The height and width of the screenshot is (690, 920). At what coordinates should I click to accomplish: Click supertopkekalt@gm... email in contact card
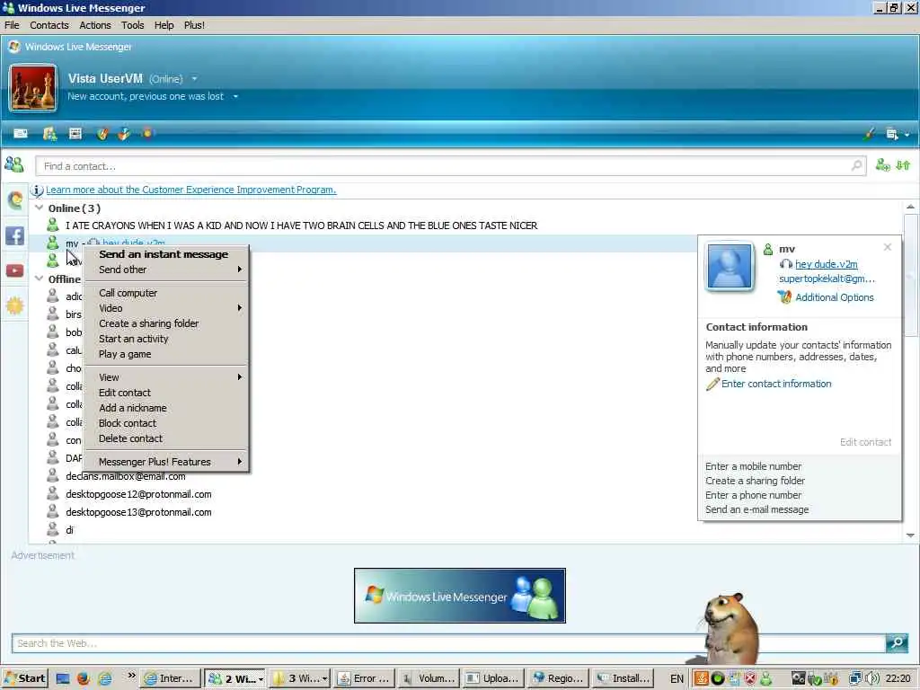point(827,279)
